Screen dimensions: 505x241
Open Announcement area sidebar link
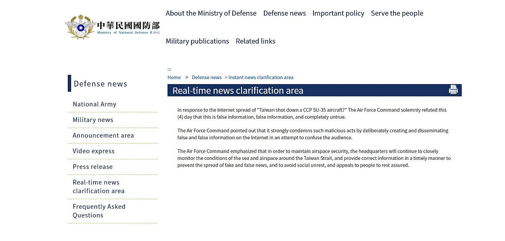(103, 135)
